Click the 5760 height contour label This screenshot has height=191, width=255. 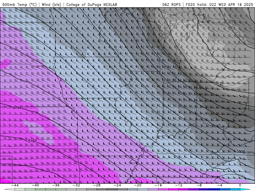(33, 141)
